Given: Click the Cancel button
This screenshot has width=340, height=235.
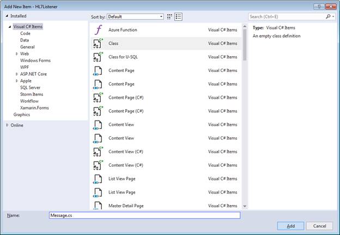Looking at the screenshot, I should [319, 226].
